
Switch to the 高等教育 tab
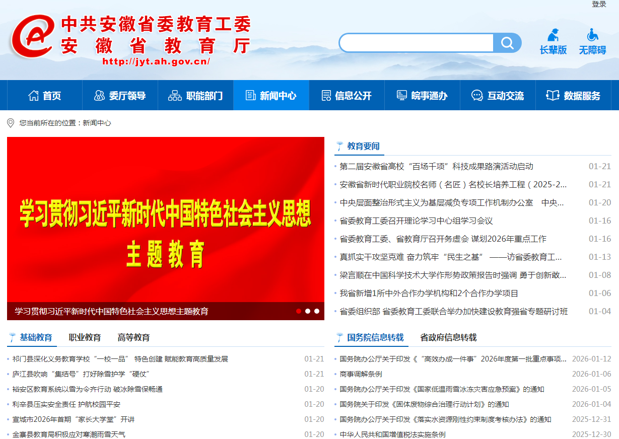(x=133, y=337)
